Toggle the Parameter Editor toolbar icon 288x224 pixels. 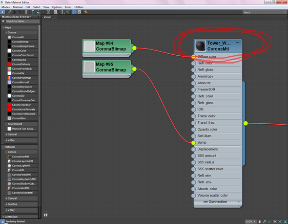pyautogui.click(x=79, y=12)
